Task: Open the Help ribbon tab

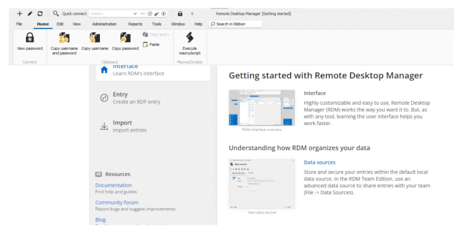Action: coord(198,24)
